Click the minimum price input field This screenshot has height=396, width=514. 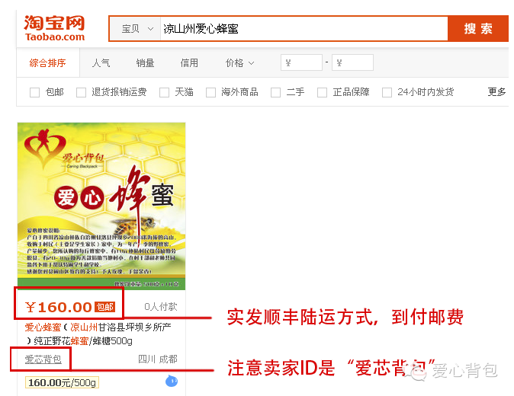pyautogui.click(x=301, y=62)
